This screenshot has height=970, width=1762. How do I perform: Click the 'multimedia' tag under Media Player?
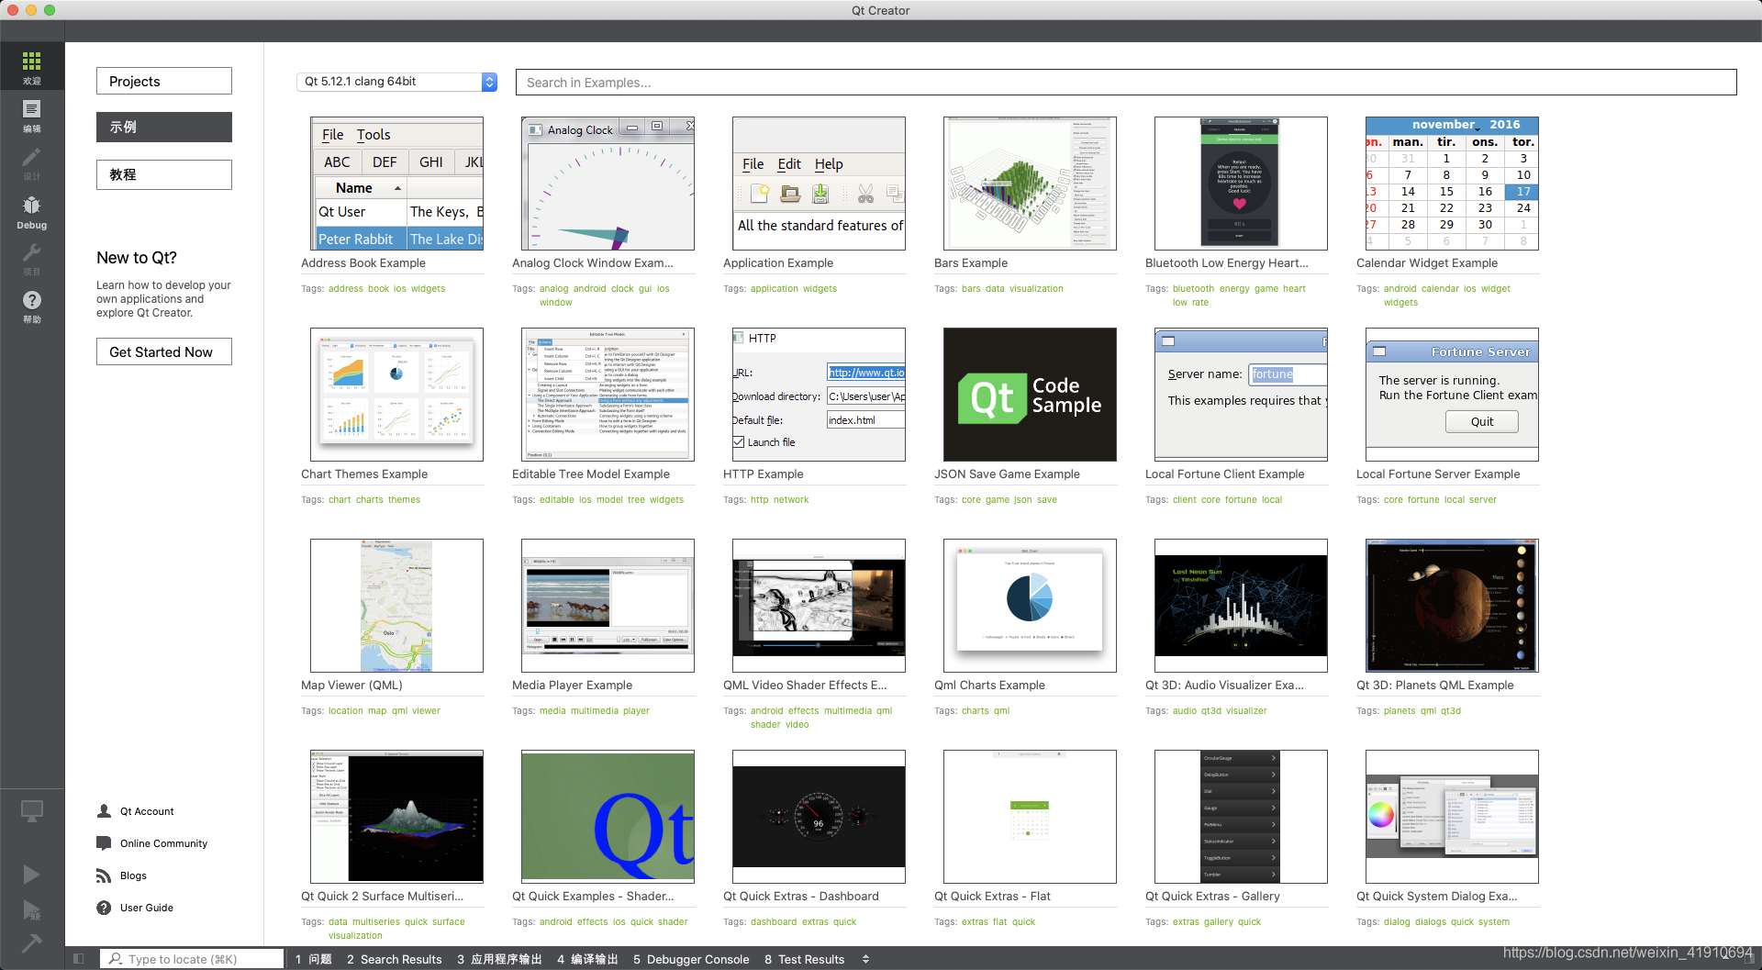[x=595, y=710]
